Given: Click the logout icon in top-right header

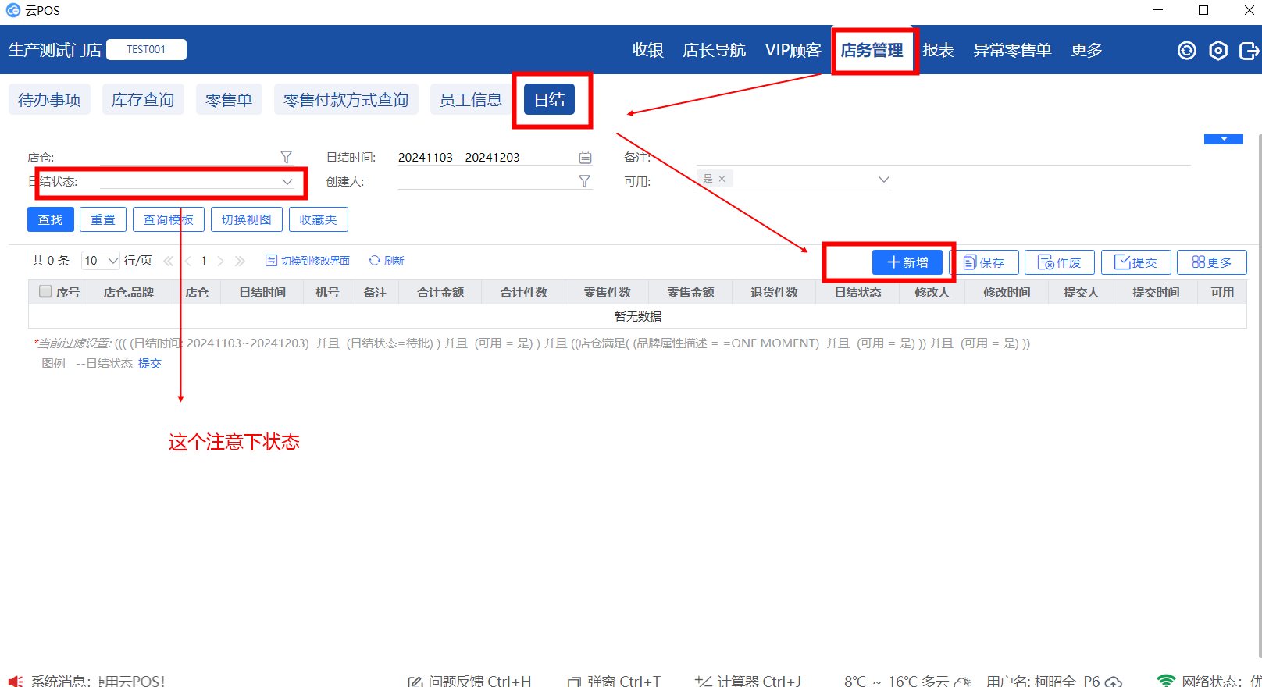Looking at the screenshot, I should [1248, 51].
